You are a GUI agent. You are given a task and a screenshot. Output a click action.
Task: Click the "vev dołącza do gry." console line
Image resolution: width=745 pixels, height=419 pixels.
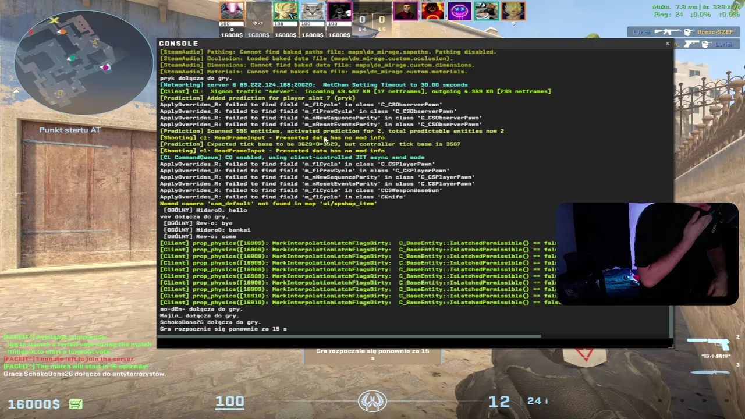tap(194, 217)
